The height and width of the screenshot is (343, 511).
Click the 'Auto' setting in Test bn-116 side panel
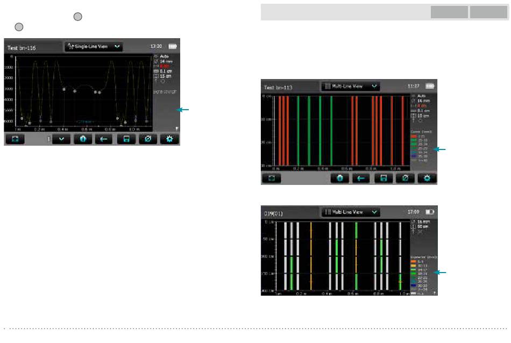tap(164, 56)
